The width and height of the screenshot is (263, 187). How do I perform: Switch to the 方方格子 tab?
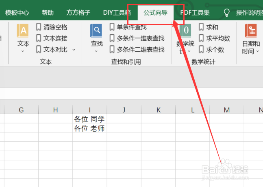(x=78, y=13)
